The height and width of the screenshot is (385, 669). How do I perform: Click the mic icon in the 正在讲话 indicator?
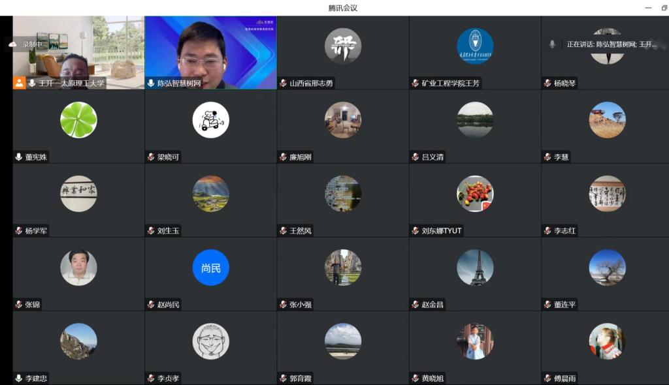tap(552, 44)
